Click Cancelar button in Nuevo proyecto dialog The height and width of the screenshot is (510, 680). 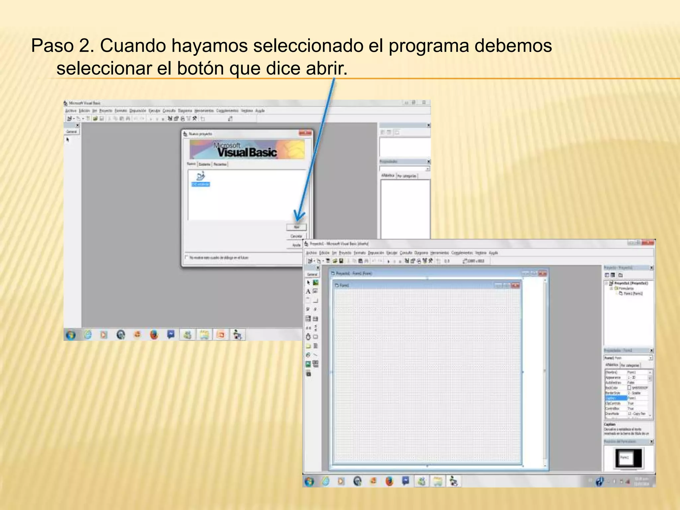[297, 236]
